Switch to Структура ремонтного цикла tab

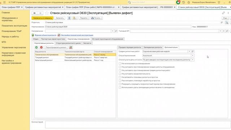68,43
